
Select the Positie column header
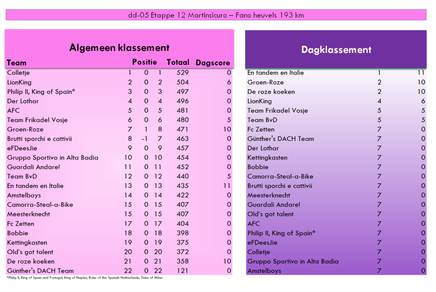pos(144,62)
